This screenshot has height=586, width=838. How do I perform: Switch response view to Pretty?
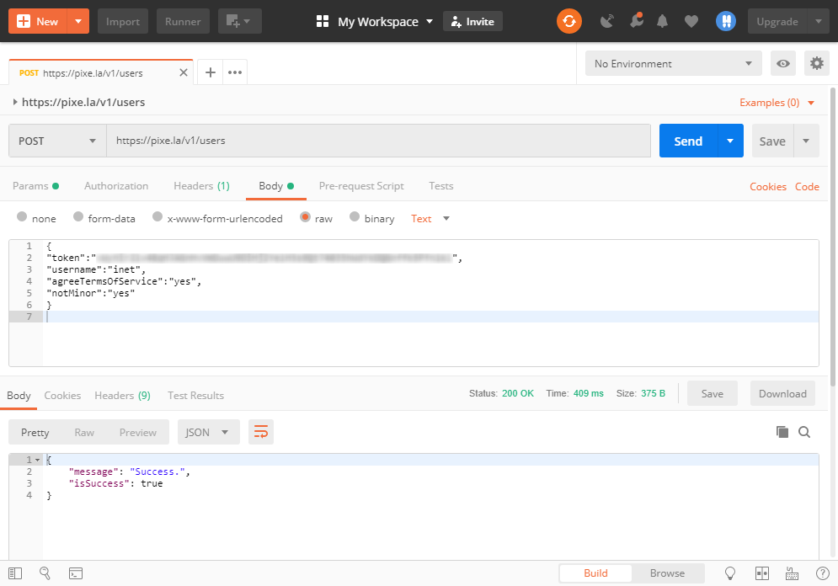(x=35, y=432)
